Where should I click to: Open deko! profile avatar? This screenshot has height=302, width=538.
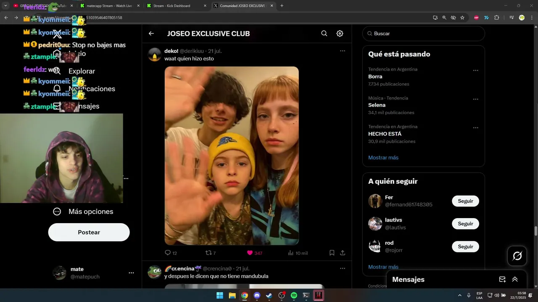click(155, 55)
